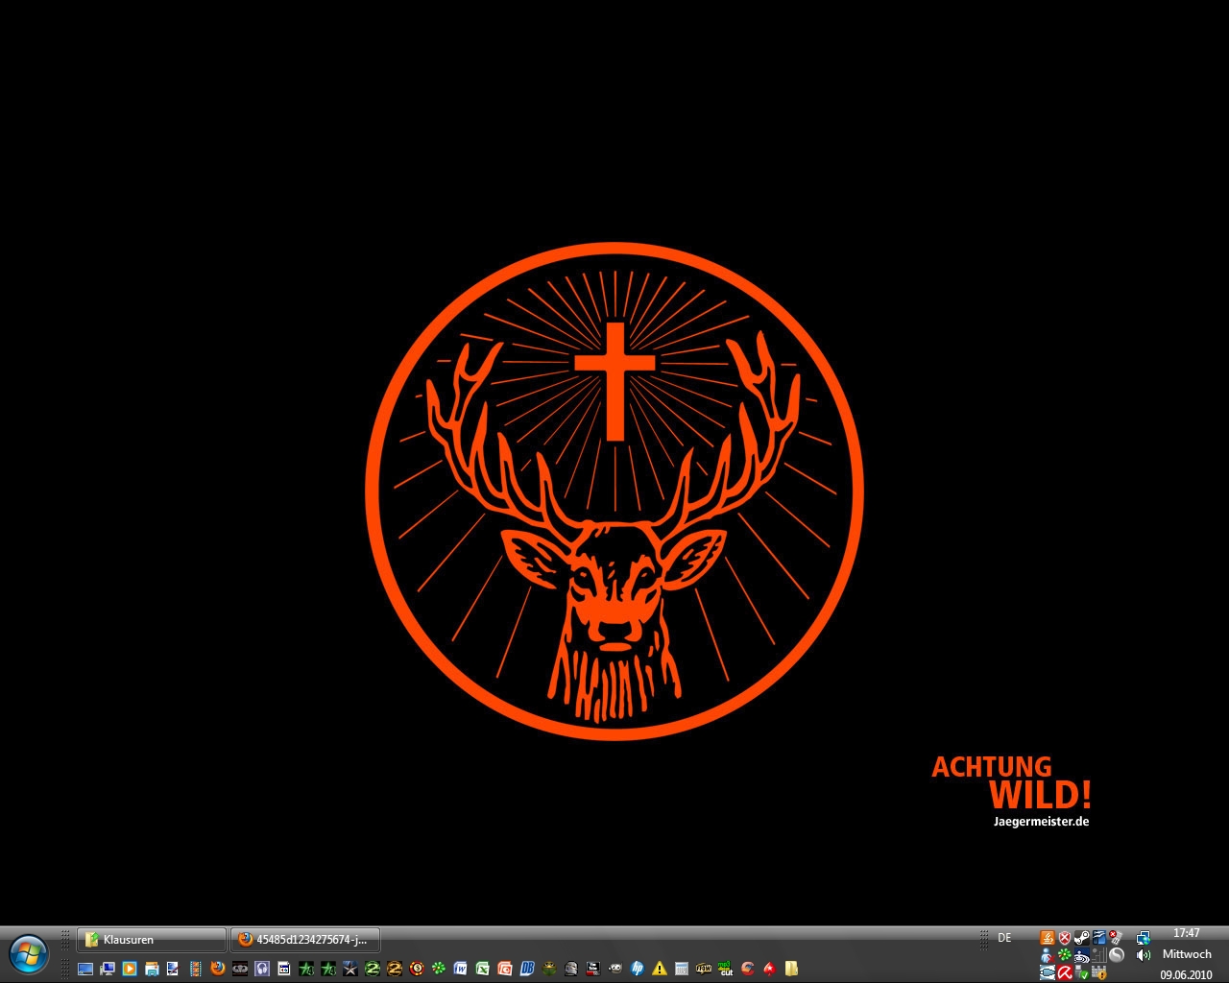Launch Excel from the Quick Launch bar
The image size is (1229, 983).
coord(482,969)
